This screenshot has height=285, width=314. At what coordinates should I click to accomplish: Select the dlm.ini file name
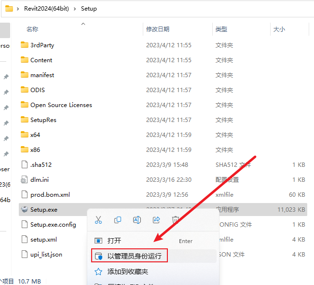[40, 180]
